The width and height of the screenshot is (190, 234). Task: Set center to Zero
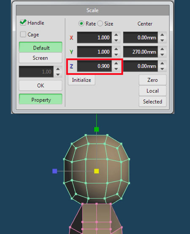tap(152, 80)
